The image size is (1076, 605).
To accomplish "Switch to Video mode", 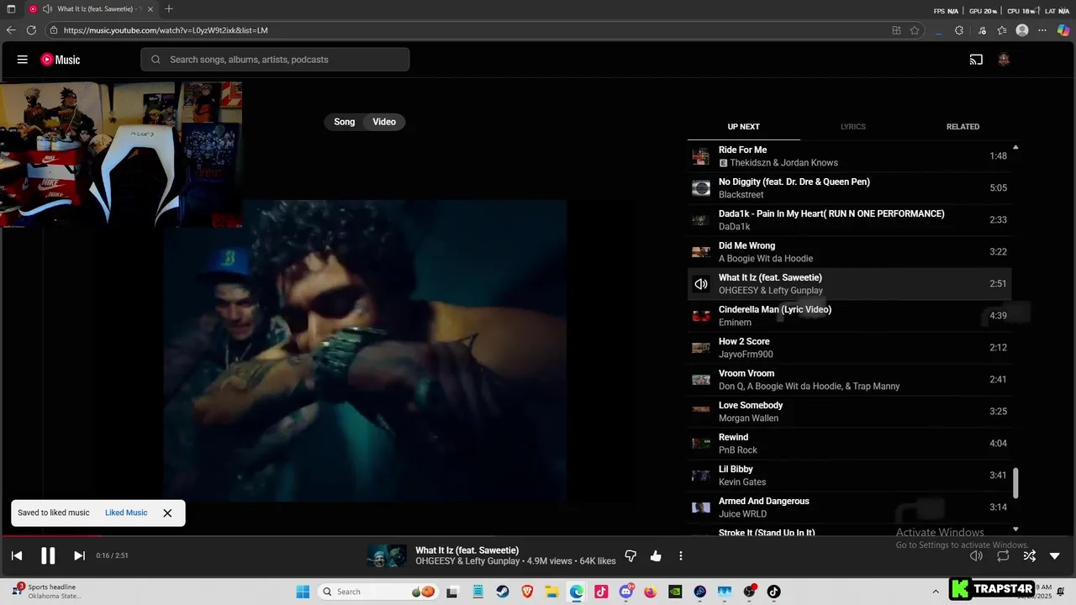I will click(x=384, y=122).
